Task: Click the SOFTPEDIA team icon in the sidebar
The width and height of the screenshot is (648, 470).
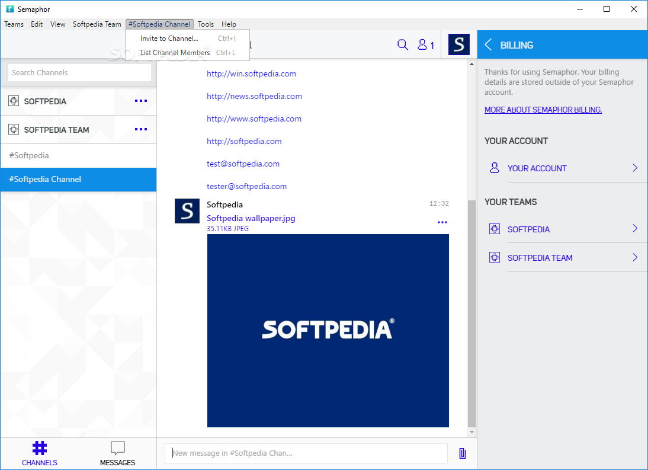Action: click(x=14, y=101)
